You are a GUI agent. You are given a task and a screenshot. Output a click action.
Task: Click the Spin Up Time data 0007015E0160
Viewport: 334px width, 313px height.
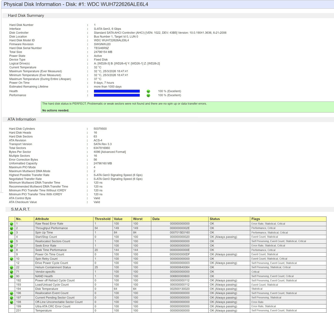(180, 233)
